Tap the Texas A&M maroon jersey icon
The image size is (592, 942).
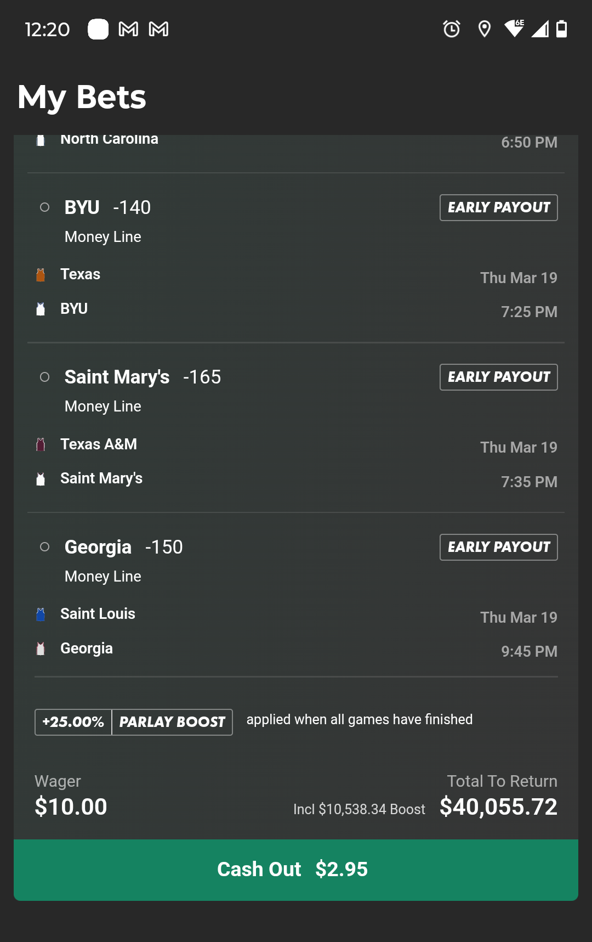(41, 444)
